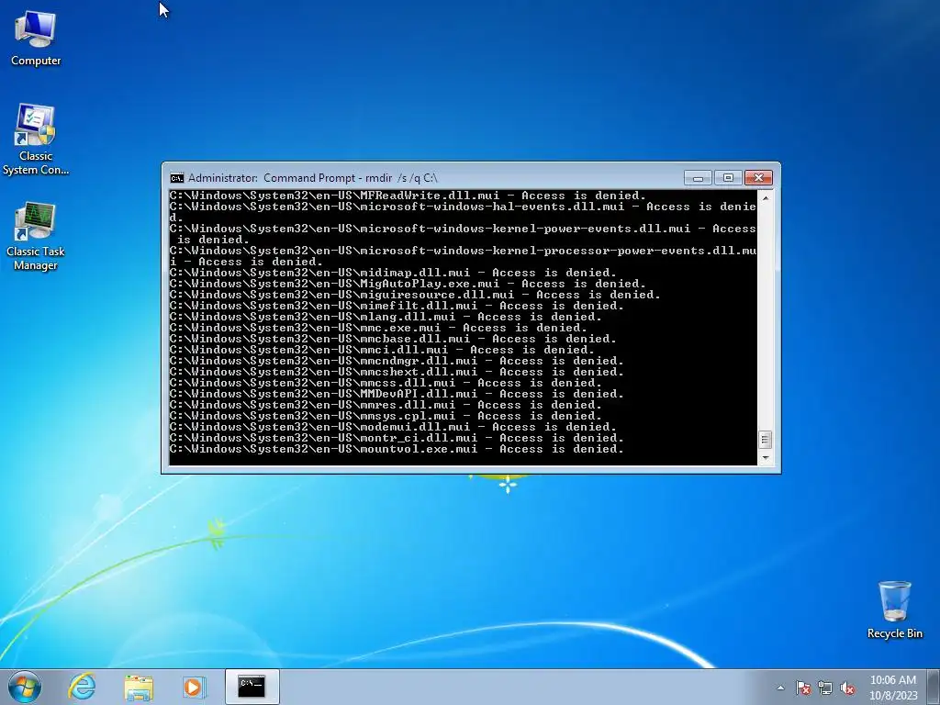Show hidden tray icons arrow
The height and width of the screenshot is (705, 940).
pos(780,688)
